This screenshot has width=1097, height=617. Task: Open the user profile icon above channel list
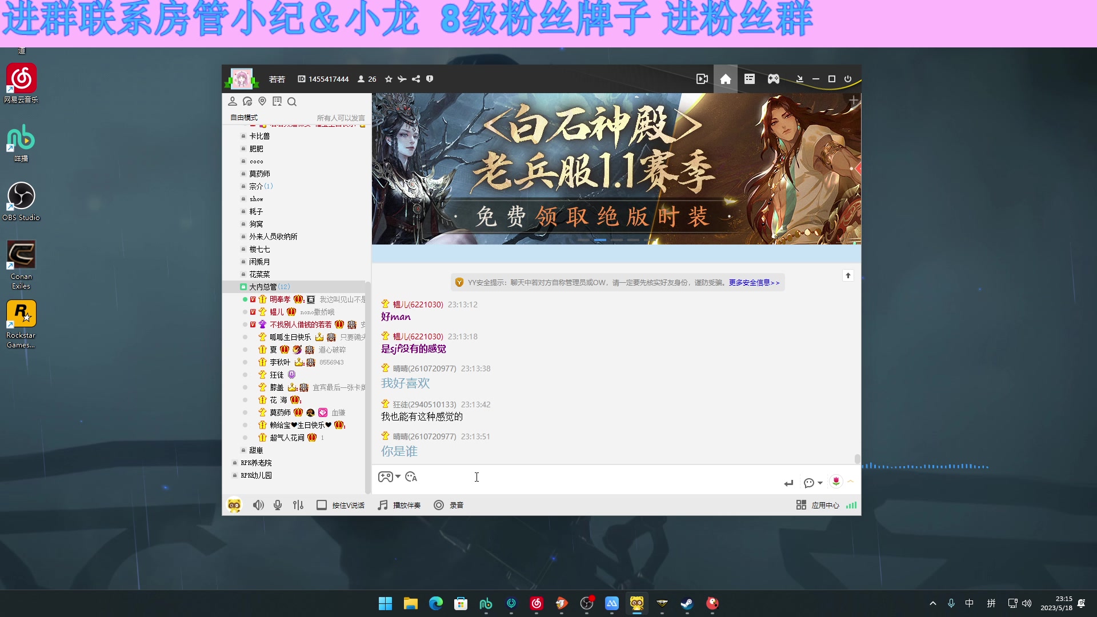pyautogui.click(x=233, y=101)
